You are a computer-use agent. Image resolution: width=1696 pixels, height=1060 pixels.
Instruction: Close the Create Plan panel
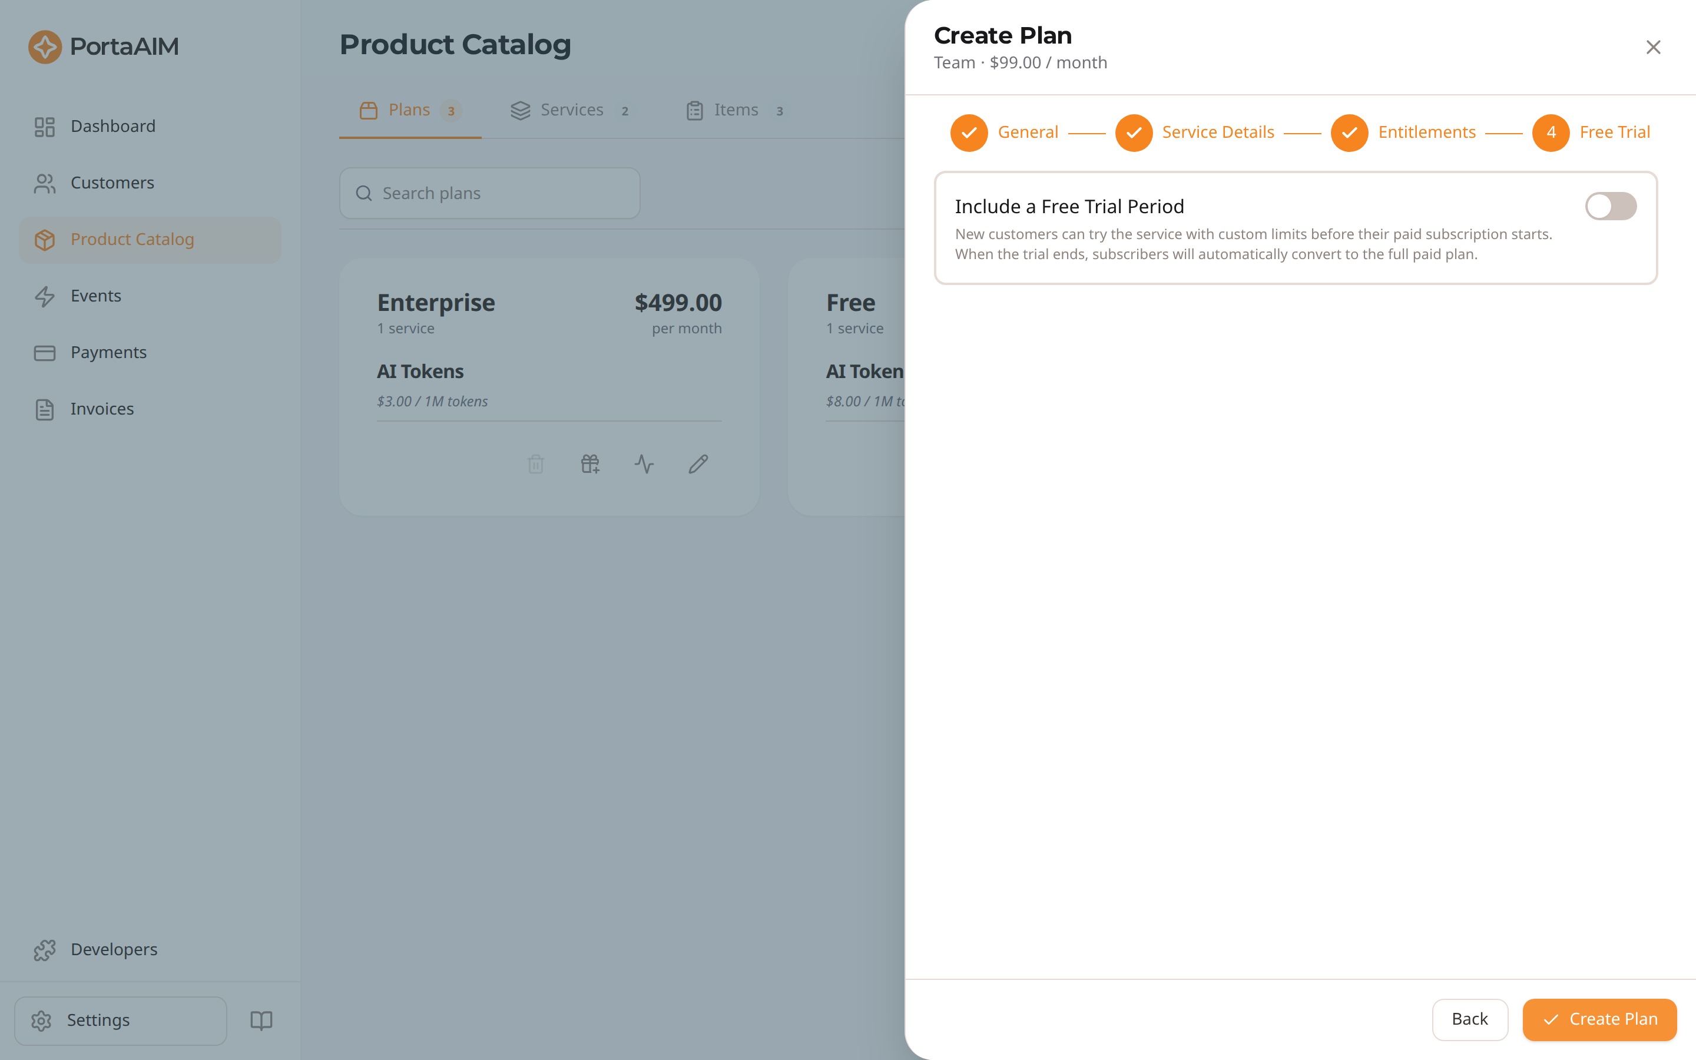coord(1653,47)
